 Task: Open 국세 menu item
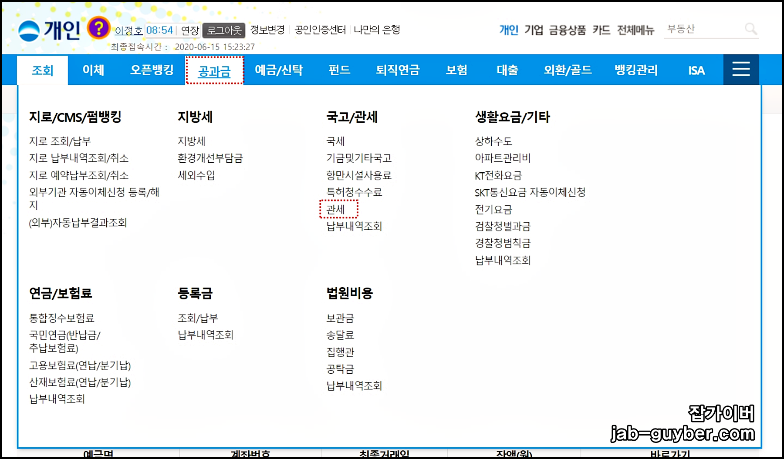tap(335, 141)
